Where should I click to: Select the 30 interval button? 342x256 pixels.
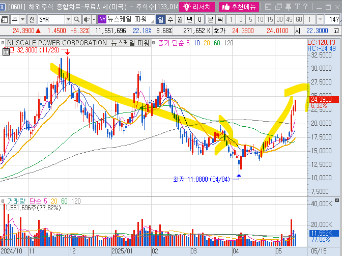pos(279,20)
